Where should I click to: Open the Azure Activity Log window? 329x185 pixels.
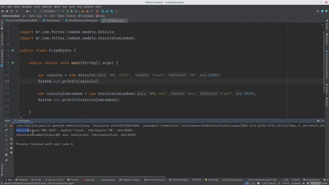click(154, 180)
